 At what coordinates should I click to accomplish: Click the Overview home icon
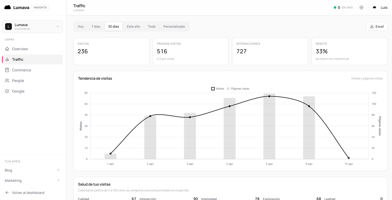click(7, 49)
